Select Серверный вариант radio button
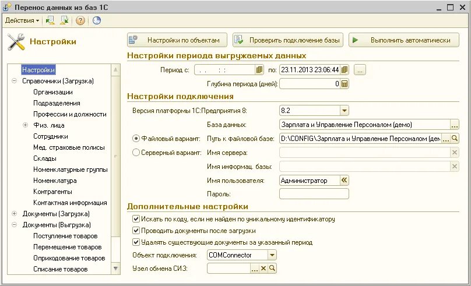The width and height of the screenshot is (471, 286). pos(136,153)
